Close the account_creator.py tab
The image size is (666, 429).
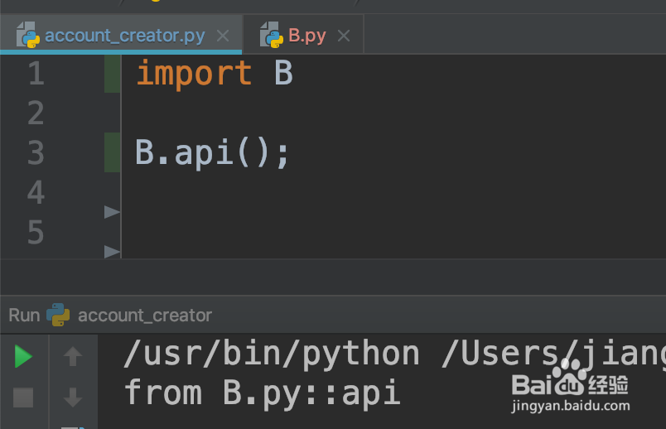point(223,36)
